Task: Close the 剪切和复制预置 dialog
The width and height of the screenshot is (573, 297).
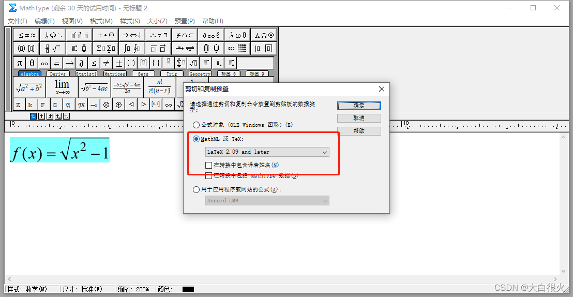Action: 381,89
